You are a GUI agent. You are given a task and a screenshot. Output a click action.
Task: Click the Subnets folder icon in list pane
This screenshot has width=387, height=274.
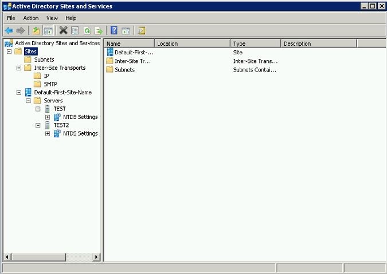pos(110,69)
